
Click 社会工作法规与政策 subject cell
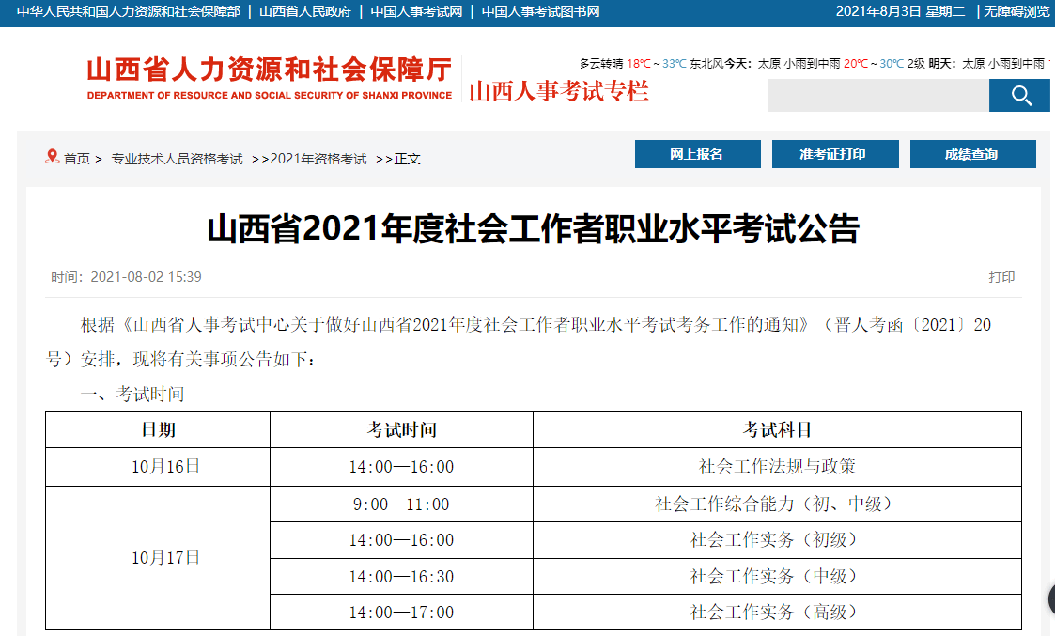click(777, 466)
